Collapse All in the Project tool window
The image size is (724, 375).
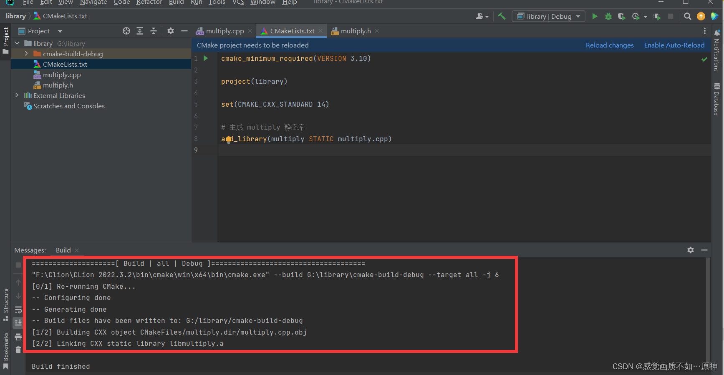click(153, 31)
